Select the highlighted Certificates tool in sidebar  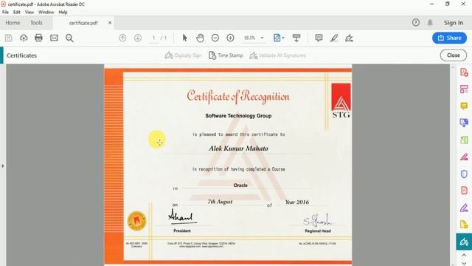(464, 242)
